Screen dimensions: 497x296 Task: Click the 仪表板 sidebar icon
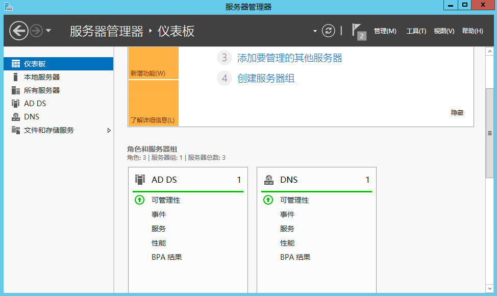tap(15, 64)
